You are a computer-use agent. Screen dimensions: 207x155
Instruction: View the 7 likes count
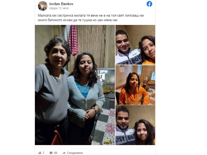[x=43, y=153]
